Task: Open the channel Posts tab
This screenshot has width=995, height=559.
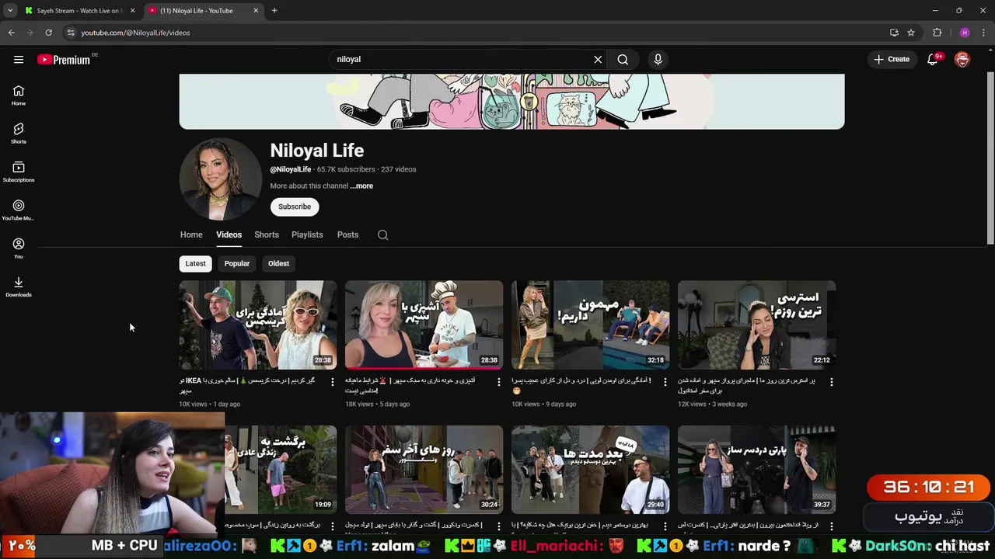Action: [x=347, y=234]
